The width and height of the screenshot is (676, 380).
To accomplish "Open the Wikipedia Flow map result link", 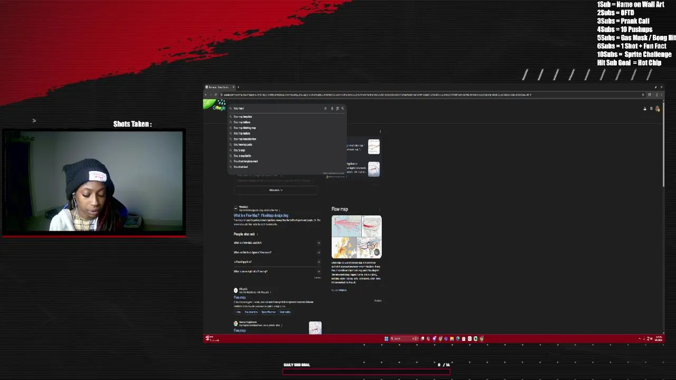I will coord(240,297).
